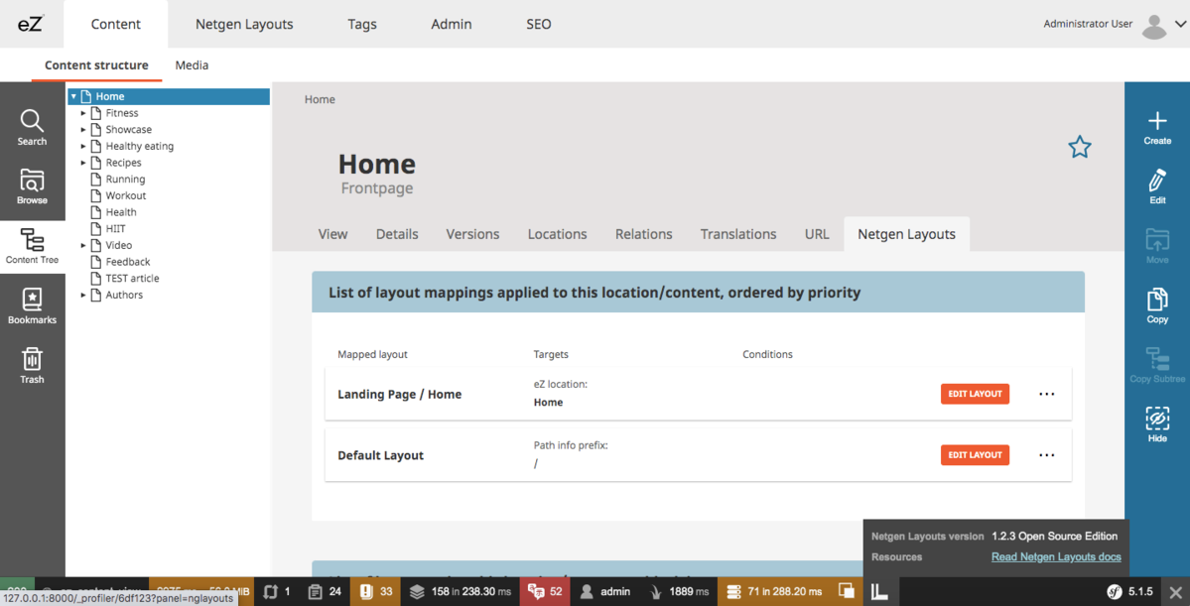This screenshot has height=606, width=1190.
Task: Toggle the Content Tree panel
Action: 32,246
